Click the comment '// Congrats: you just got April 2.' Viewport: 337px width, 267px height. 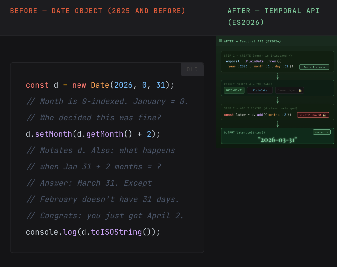coord(105,216)
